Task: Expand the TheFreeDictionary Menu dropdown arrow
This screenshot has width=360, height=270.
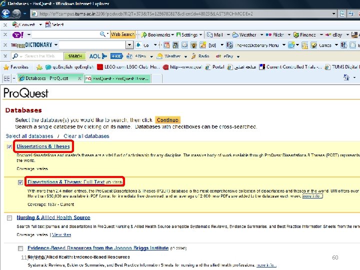Action: [284, 45]
